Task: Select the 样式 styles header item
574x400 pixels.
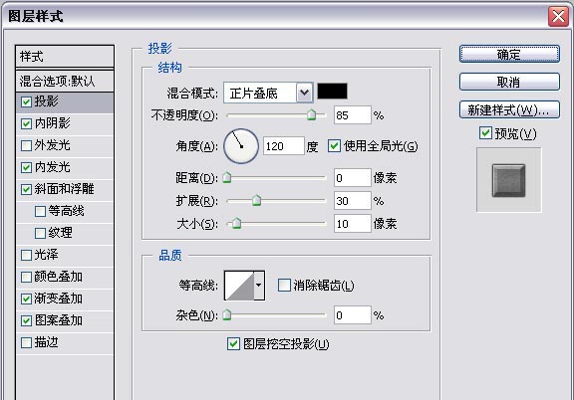Action: click(65, 57)
